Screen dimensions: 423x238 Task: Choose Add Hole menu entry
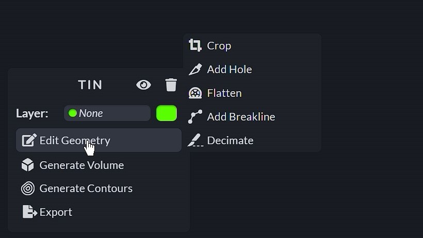[229, 69]
